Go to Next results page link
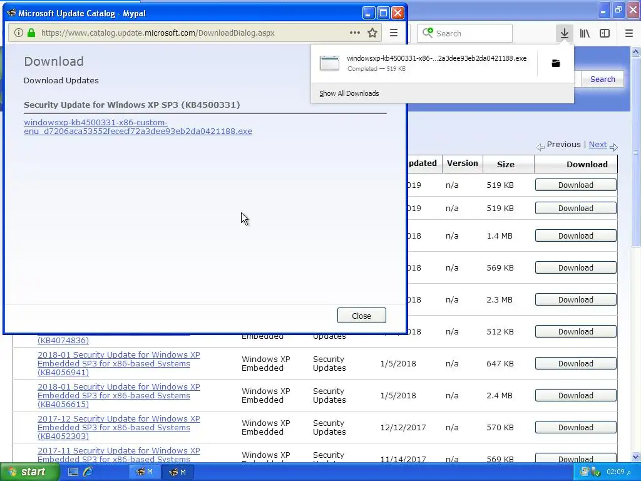Viewport: 641px width, 481px height. click(x=598, y=145)
